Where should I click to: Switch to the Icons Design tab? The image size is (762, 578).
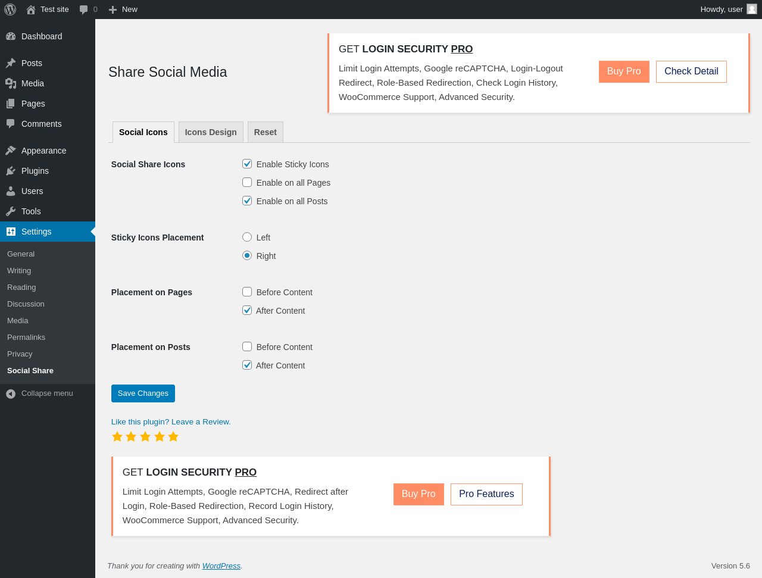(211, 132)
